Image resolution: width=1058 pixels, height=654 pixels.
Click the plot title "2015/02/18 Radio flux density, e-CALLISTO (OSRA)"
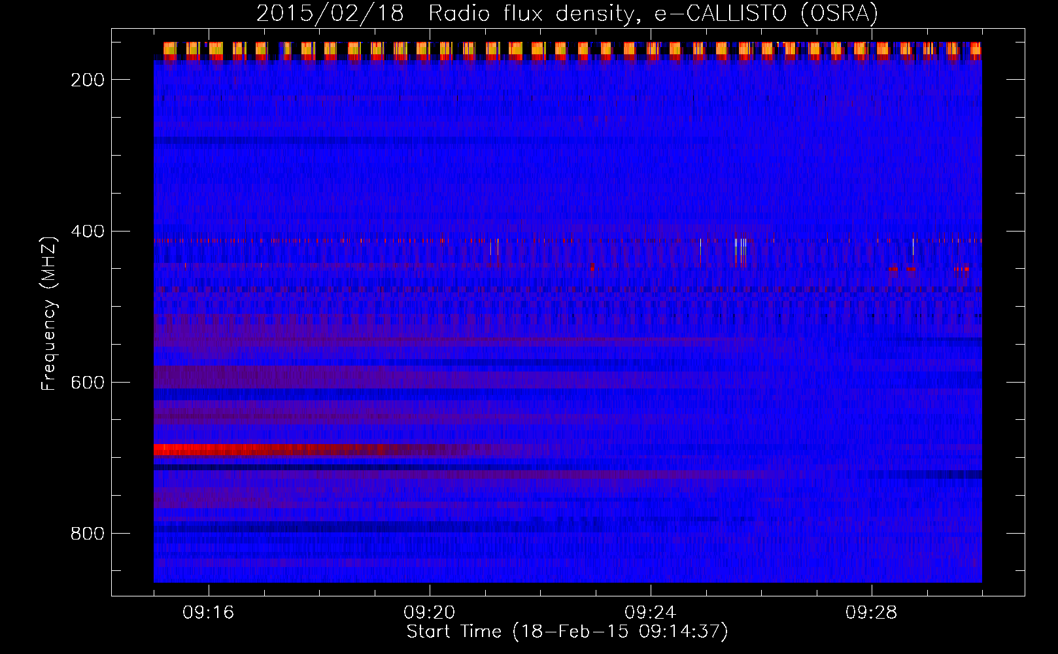point(567,13)
